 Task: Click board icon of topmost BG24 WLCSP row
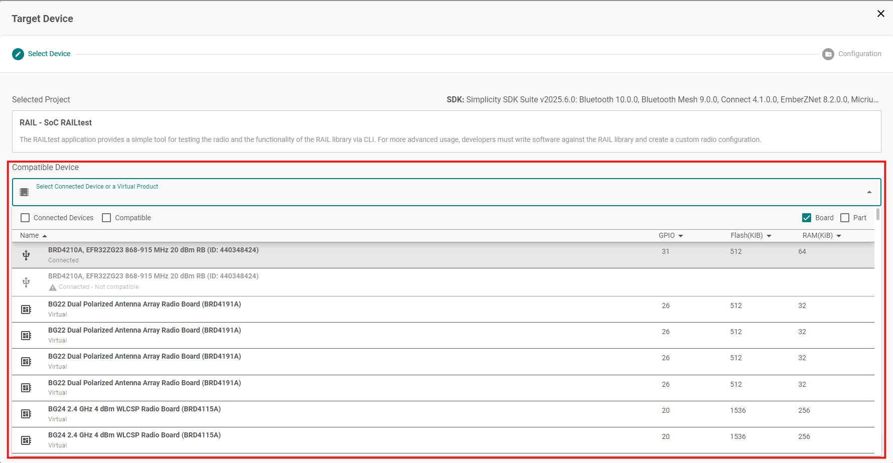pyautogui.click(x=26, y=414)
